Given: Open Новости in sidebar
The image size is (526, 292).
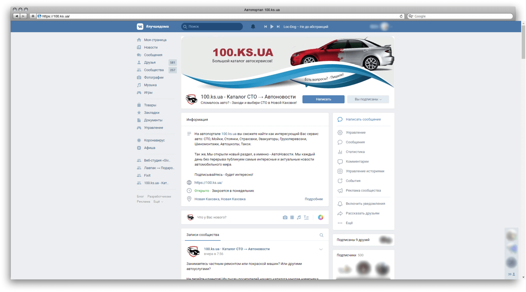Looking at the screenshot, I should pos(151,47).
